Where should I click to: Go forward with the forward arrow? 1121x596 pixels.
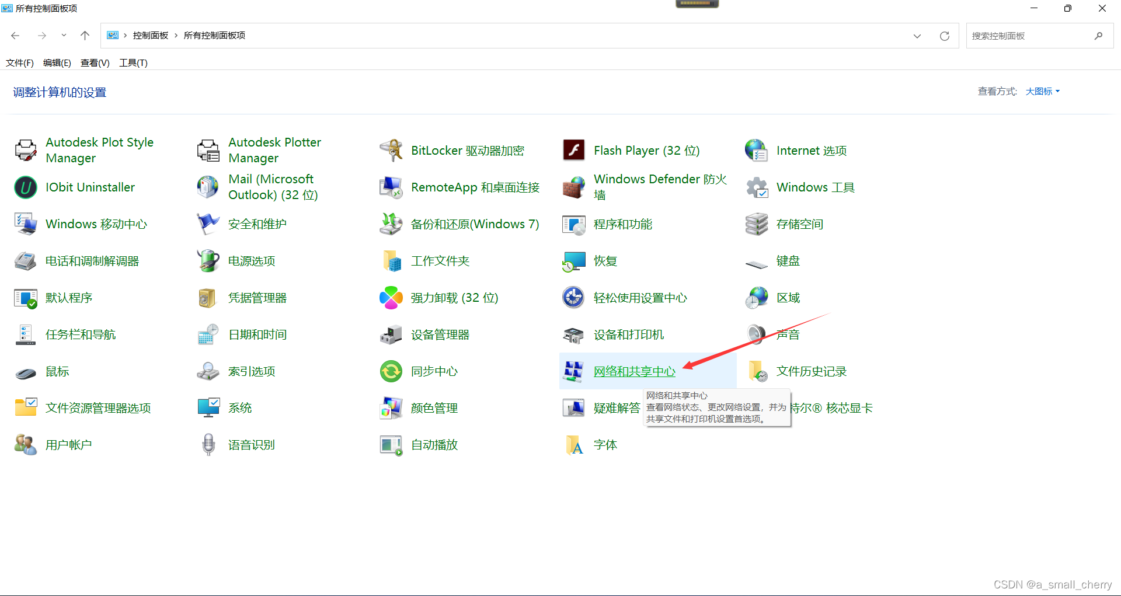42,36
